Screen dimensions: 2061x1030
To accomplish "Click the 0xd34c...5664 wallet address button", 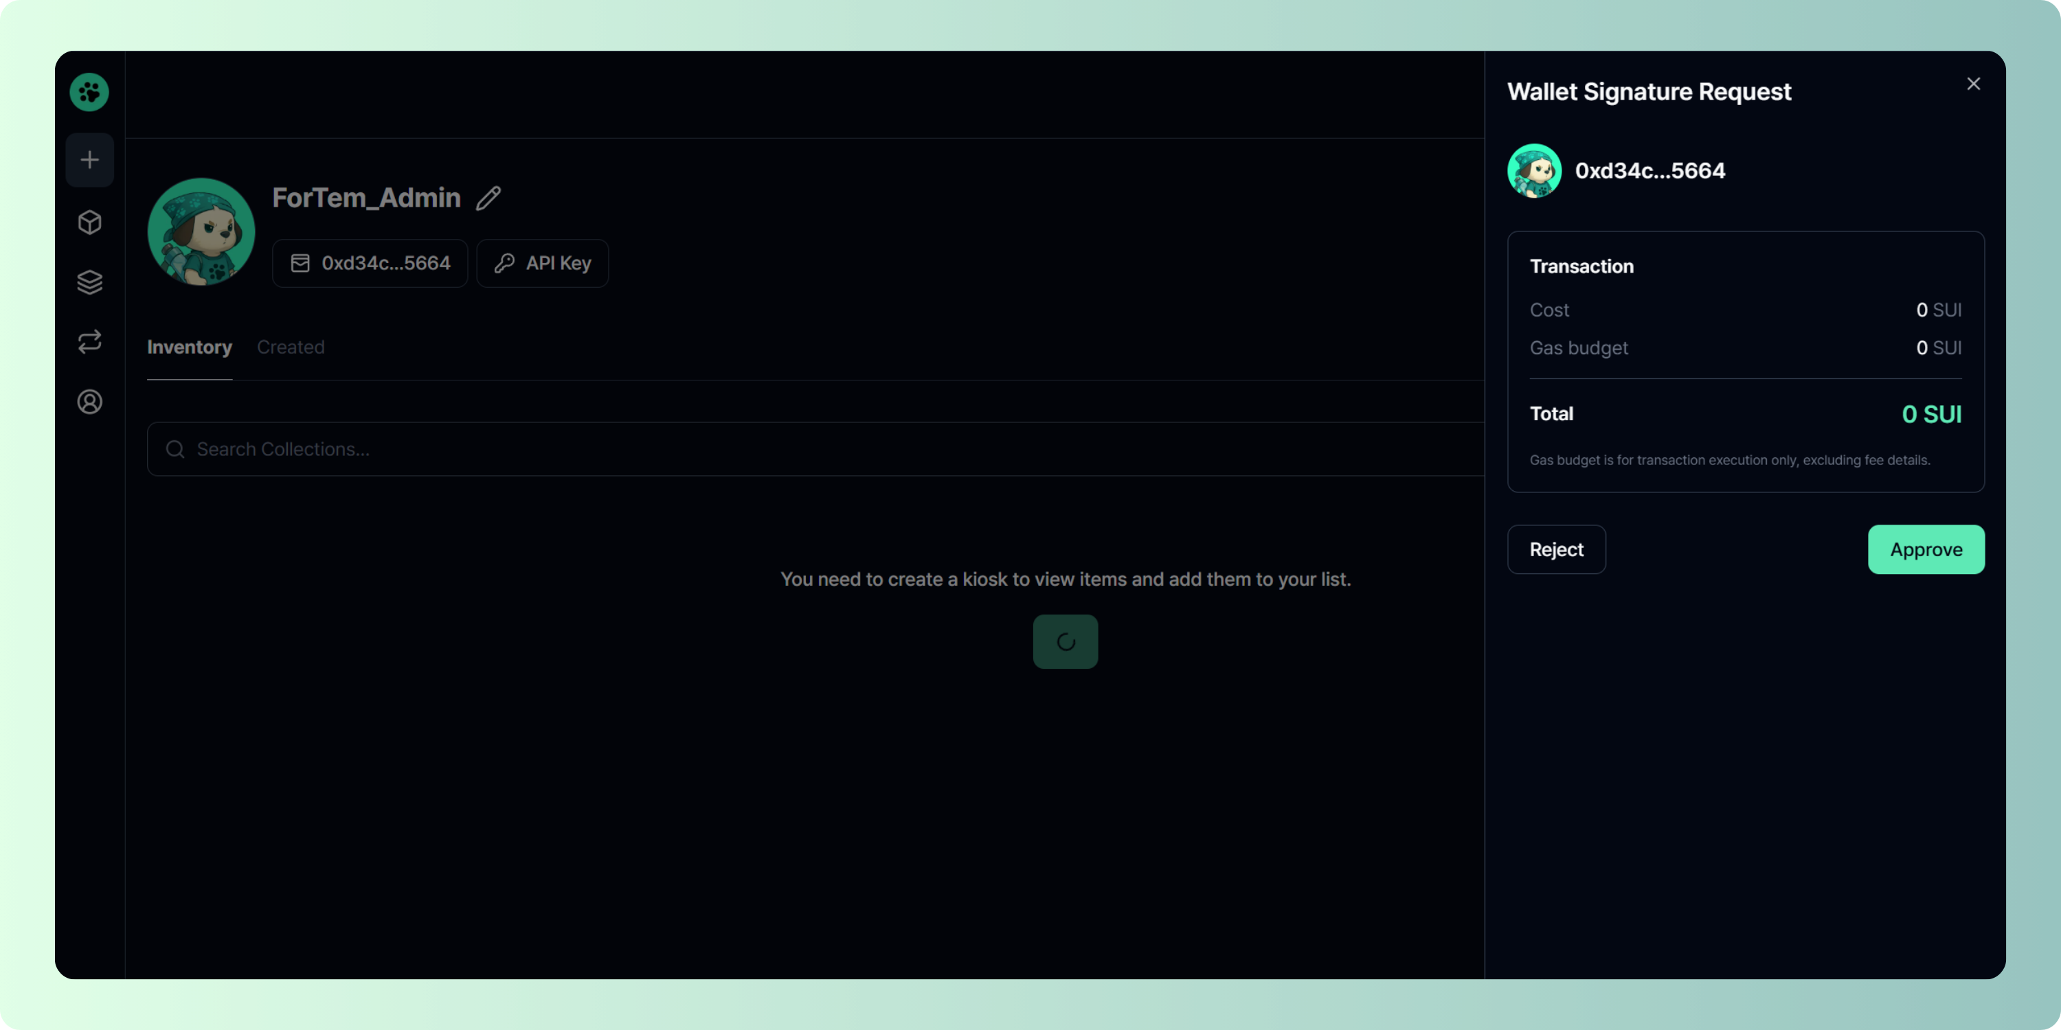I will point(370,263).
